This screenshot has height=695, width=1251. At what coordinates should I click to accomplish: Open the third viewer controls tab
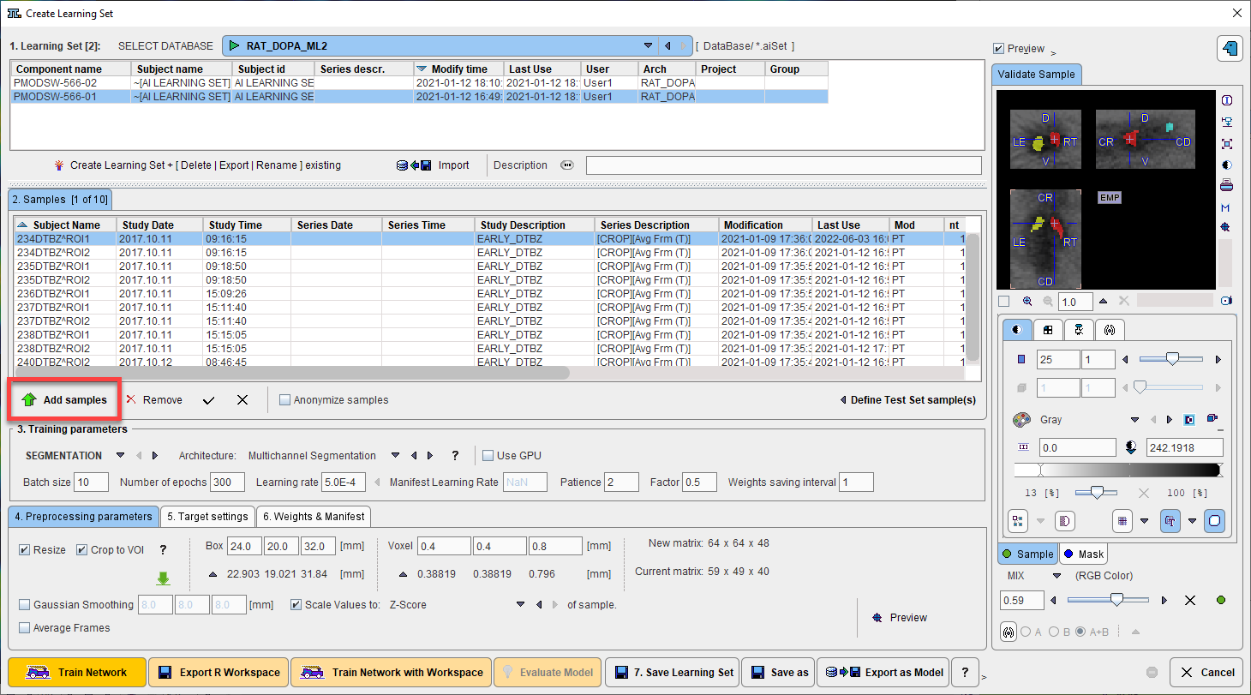click(1078, 329)
